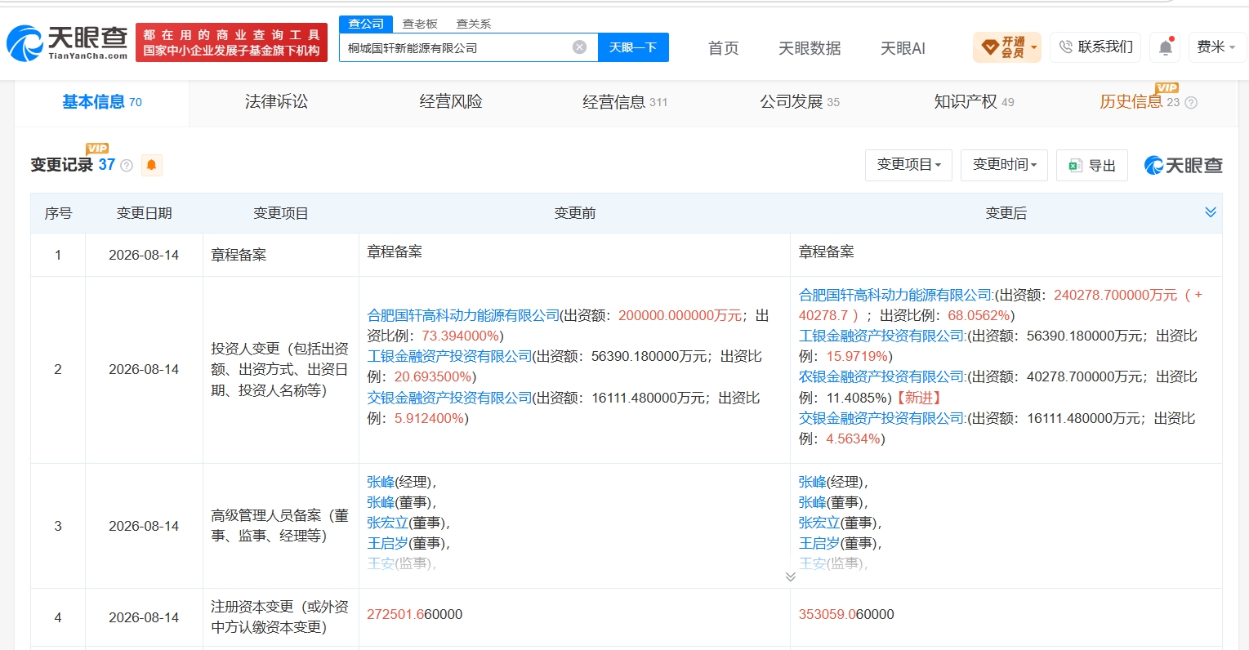This screenshot has width=1249, height=650.
Task: Go to 首页 in the top navigation
Action: [724, 48]
